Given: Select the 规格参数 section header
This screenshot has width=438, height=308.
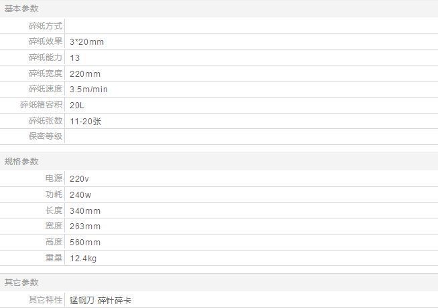Looking at the screenshot, I should click(21, 162).
